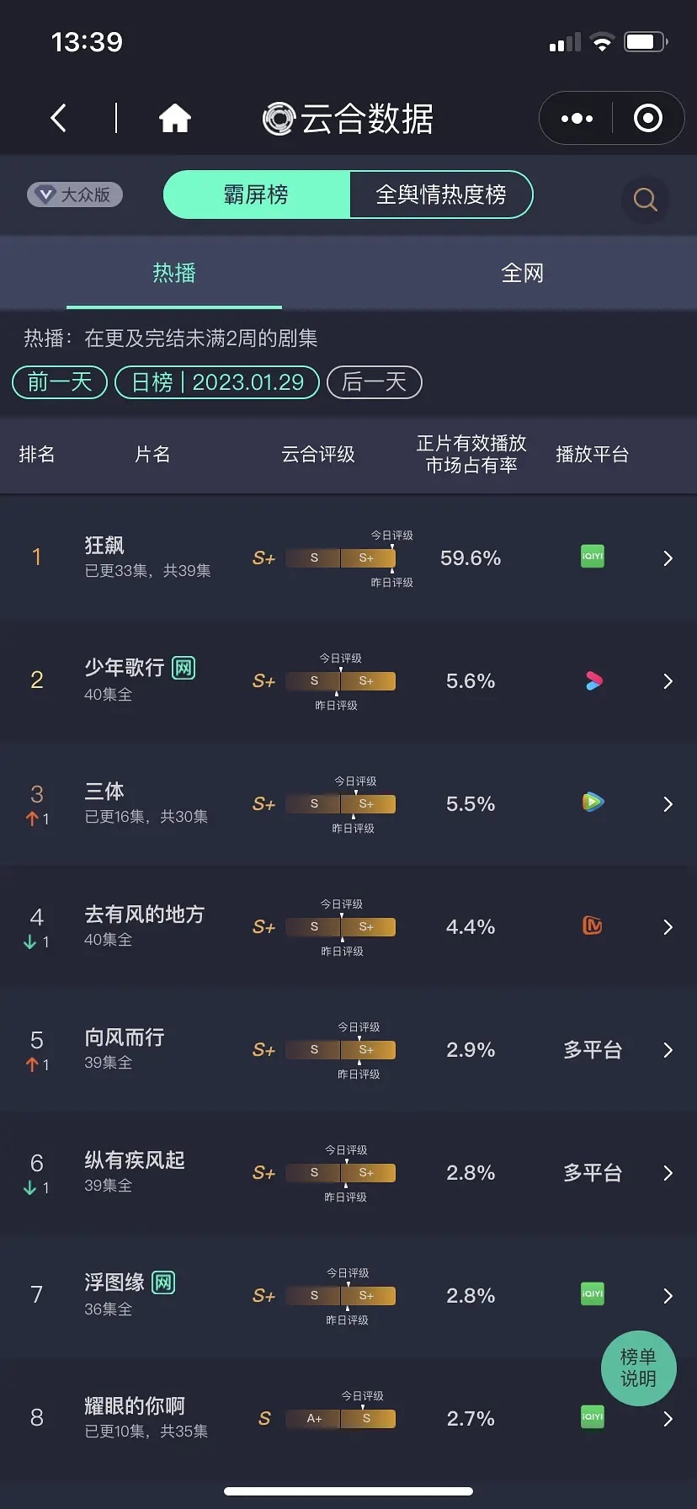Go to 前一天 previous day
The height and width of the screenshot is (1509, 697).
pyautogui.click(x=60, y=382)
